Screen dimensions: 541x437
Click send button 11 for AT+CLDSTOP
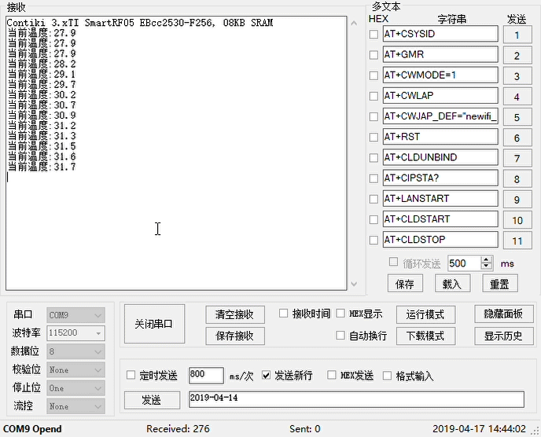517,241
